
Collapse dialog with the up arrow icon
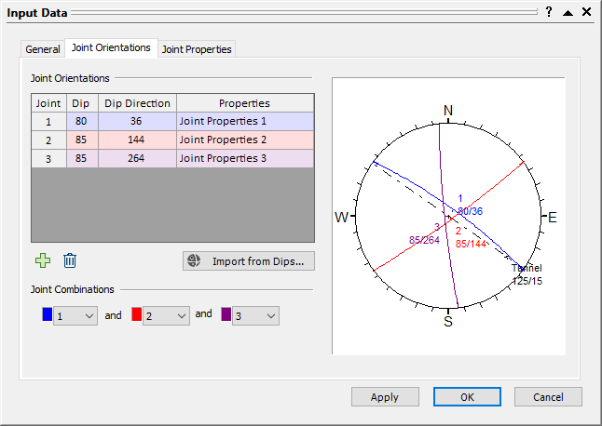click(568, 13)
